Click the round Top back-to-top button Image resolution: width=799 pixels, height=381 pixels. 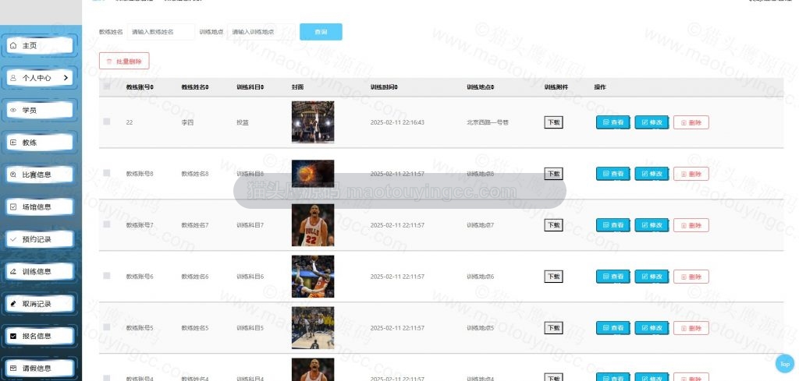pos(785,364)
